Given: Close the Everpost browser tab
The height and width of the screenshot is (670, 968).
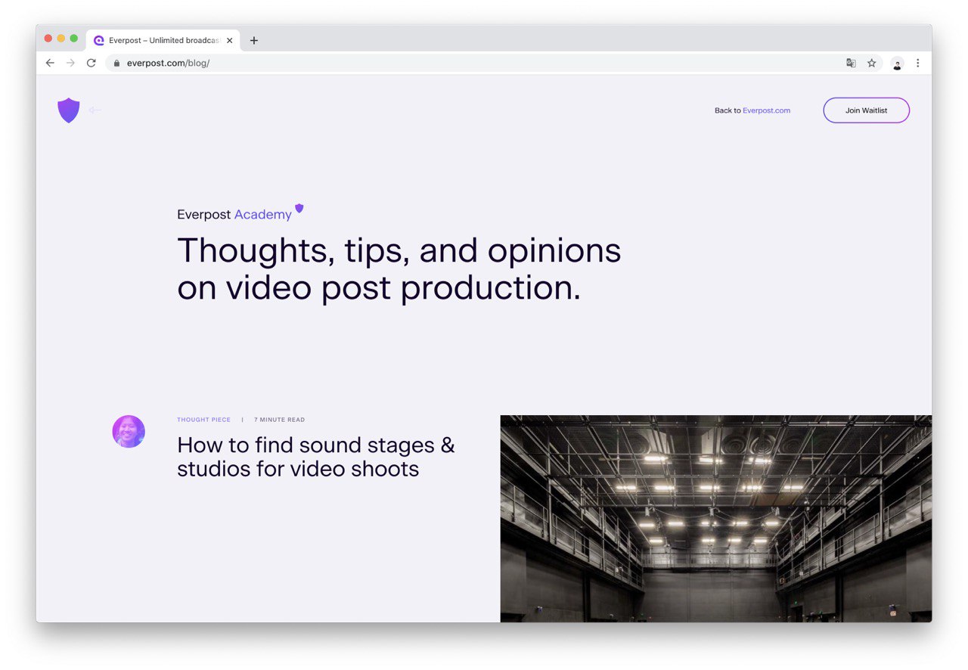Looking at the screenshot, I should 229,41.
